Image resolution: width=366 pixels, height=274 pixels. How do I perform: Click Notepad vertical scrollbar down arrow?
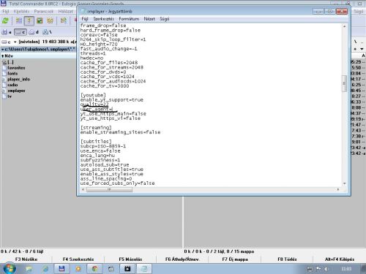[x=345, y=183]
